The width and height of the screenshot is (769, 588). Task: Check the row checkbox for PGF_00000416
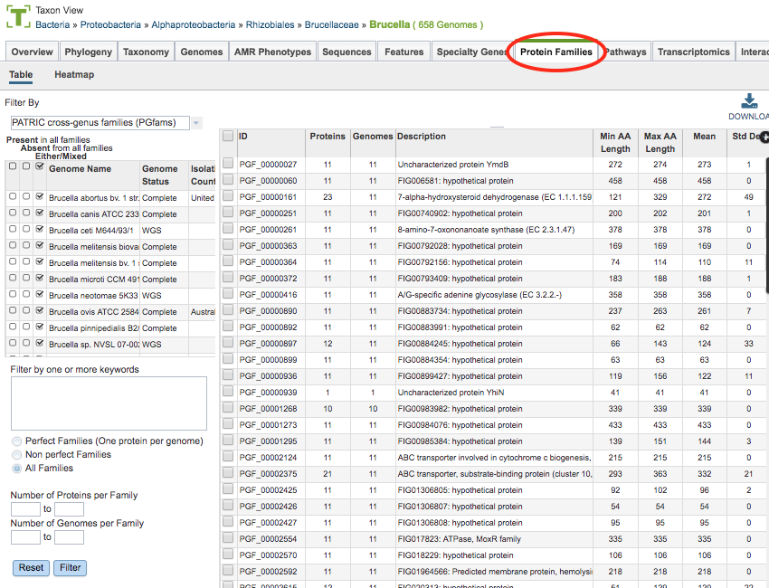click(x=228, y=293)
